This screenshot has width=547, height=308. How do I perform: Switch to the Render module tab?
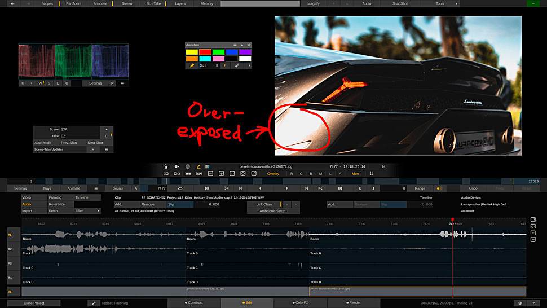(x=354, y=303)
